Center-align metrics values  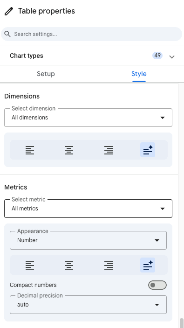click(x=69, y=265)
